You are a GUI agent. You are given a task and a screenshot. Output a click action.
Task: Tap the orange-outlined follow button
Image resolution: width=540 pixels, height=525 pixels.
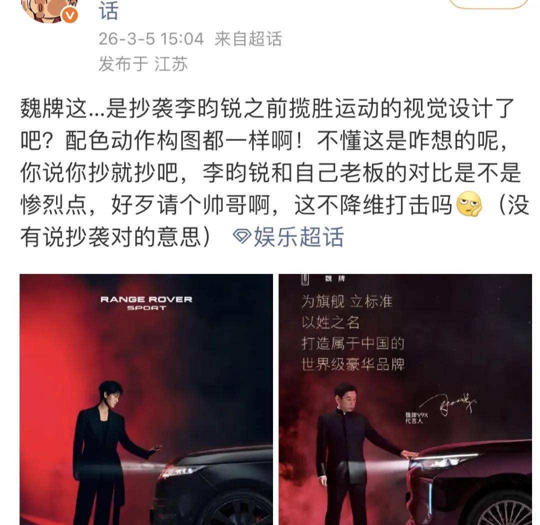pyautogui.click(x=488, y=3)
